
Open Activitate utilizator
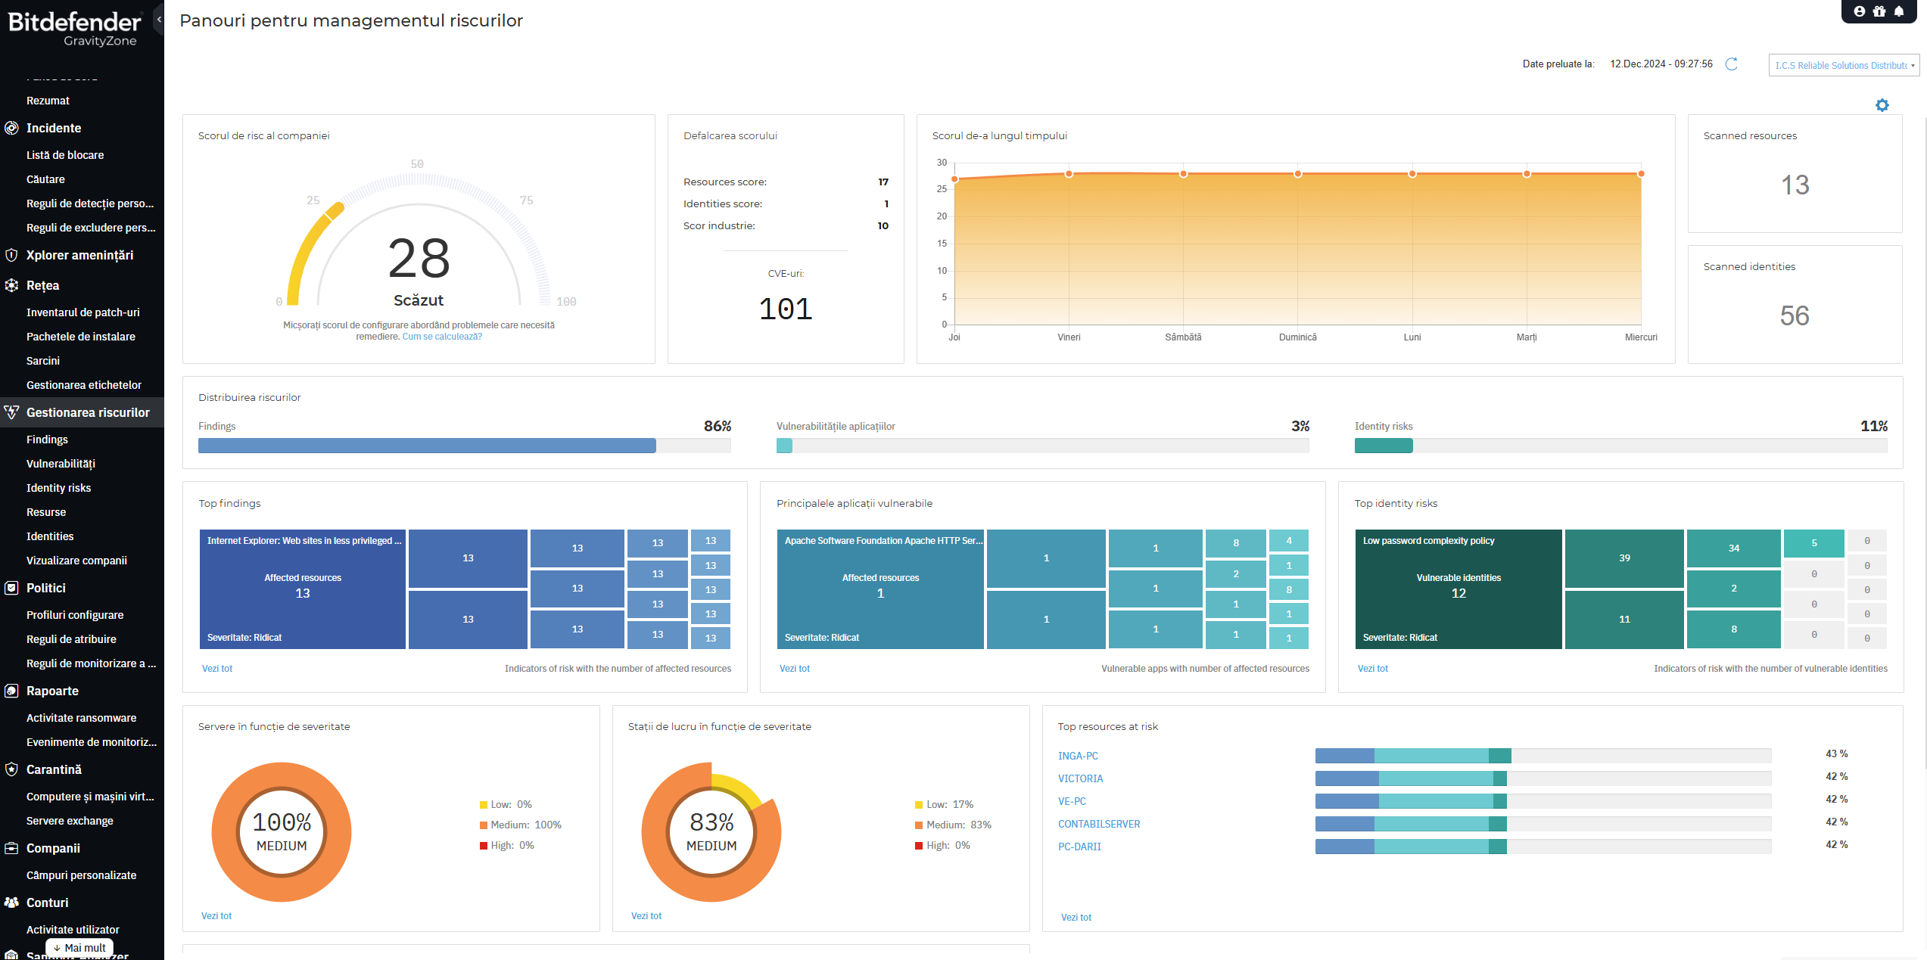(x=73, y=930)
